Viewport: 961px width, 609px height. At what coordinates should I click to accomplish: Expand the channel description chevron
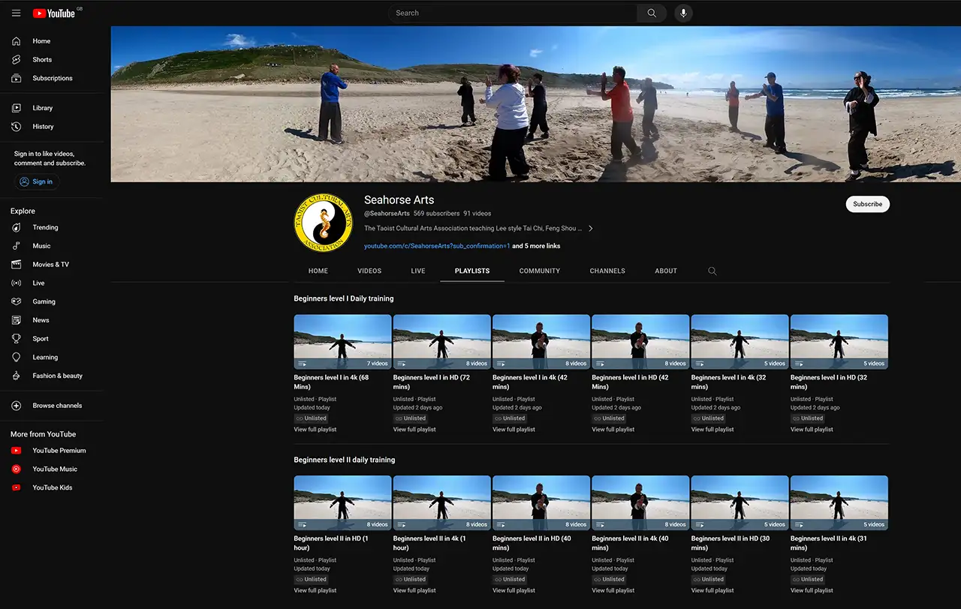[x=591, y=228]
